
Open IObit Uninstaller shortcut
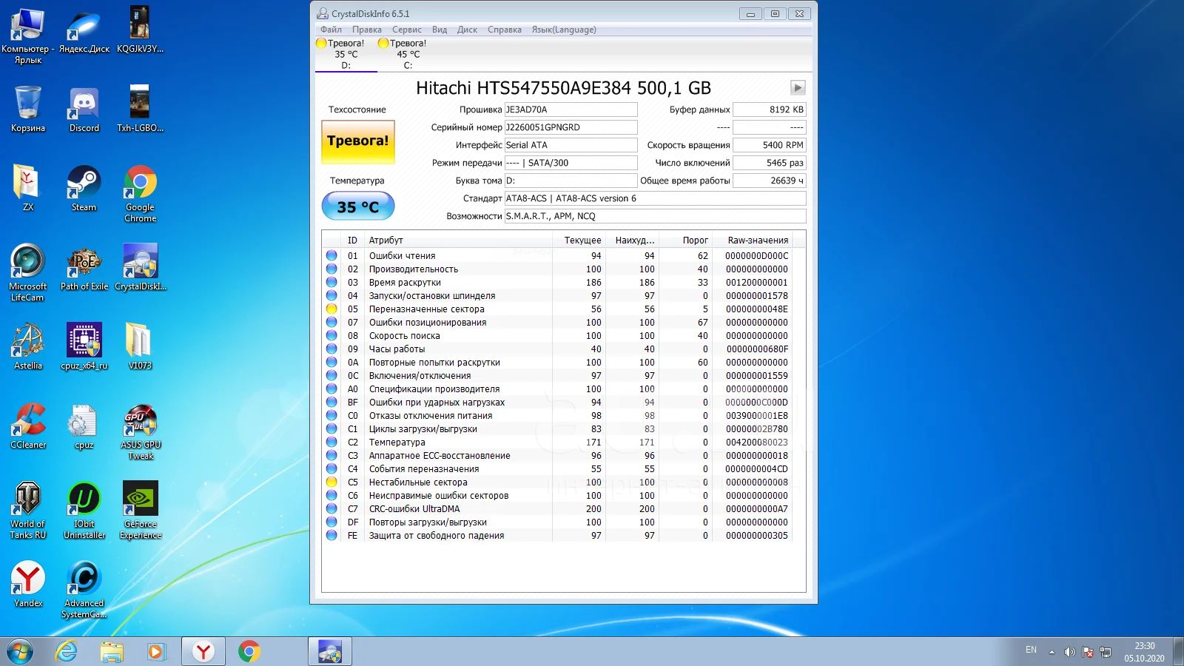(x=84, y=511)
